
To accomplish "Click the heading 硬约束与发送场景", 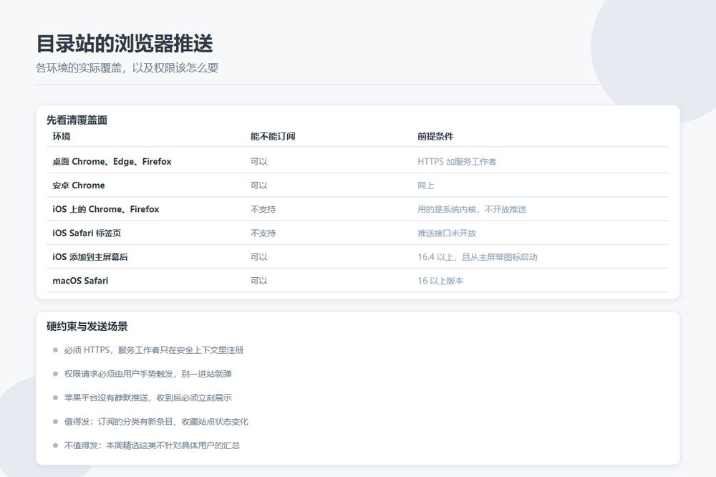I will coord(87,326).
